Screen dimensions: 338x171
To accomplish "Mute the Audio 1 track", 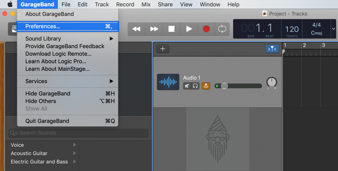I will click(187, 86).
